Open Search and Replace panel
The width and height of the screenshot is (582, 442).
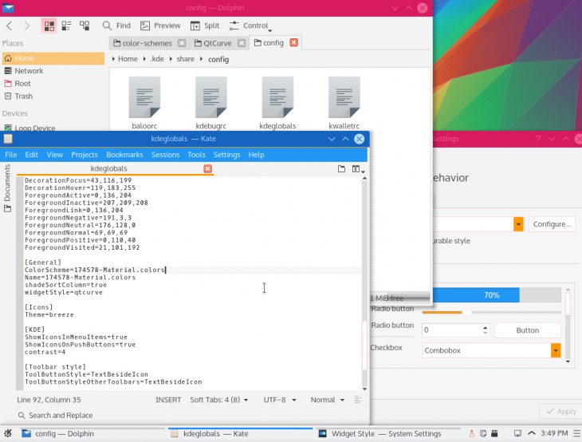[x=55, y=415]
